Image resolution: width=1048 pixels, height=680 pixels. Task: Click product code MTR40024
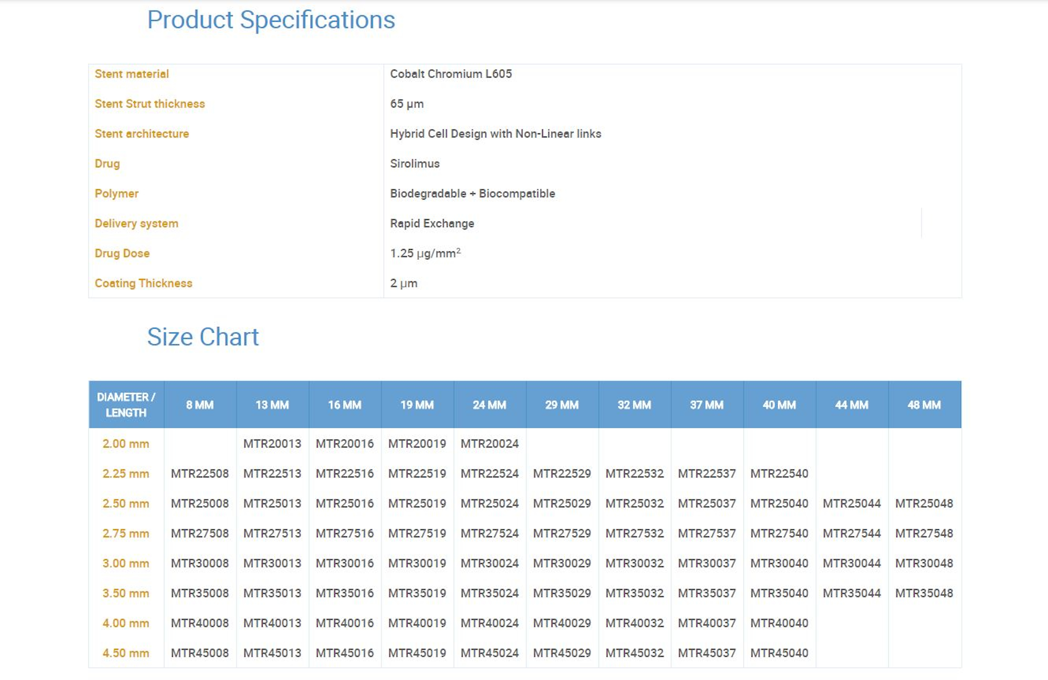490,623
